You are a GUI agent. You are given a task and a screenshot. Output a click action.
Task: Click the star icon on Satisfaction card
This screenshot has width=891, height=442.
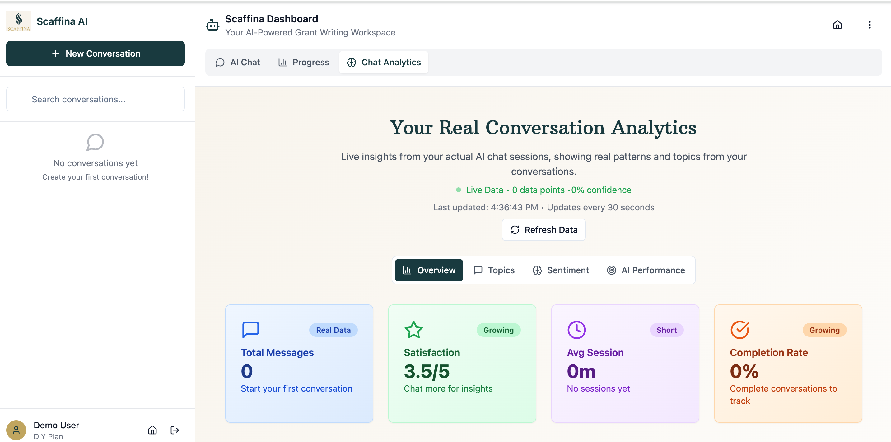(413, 330)
